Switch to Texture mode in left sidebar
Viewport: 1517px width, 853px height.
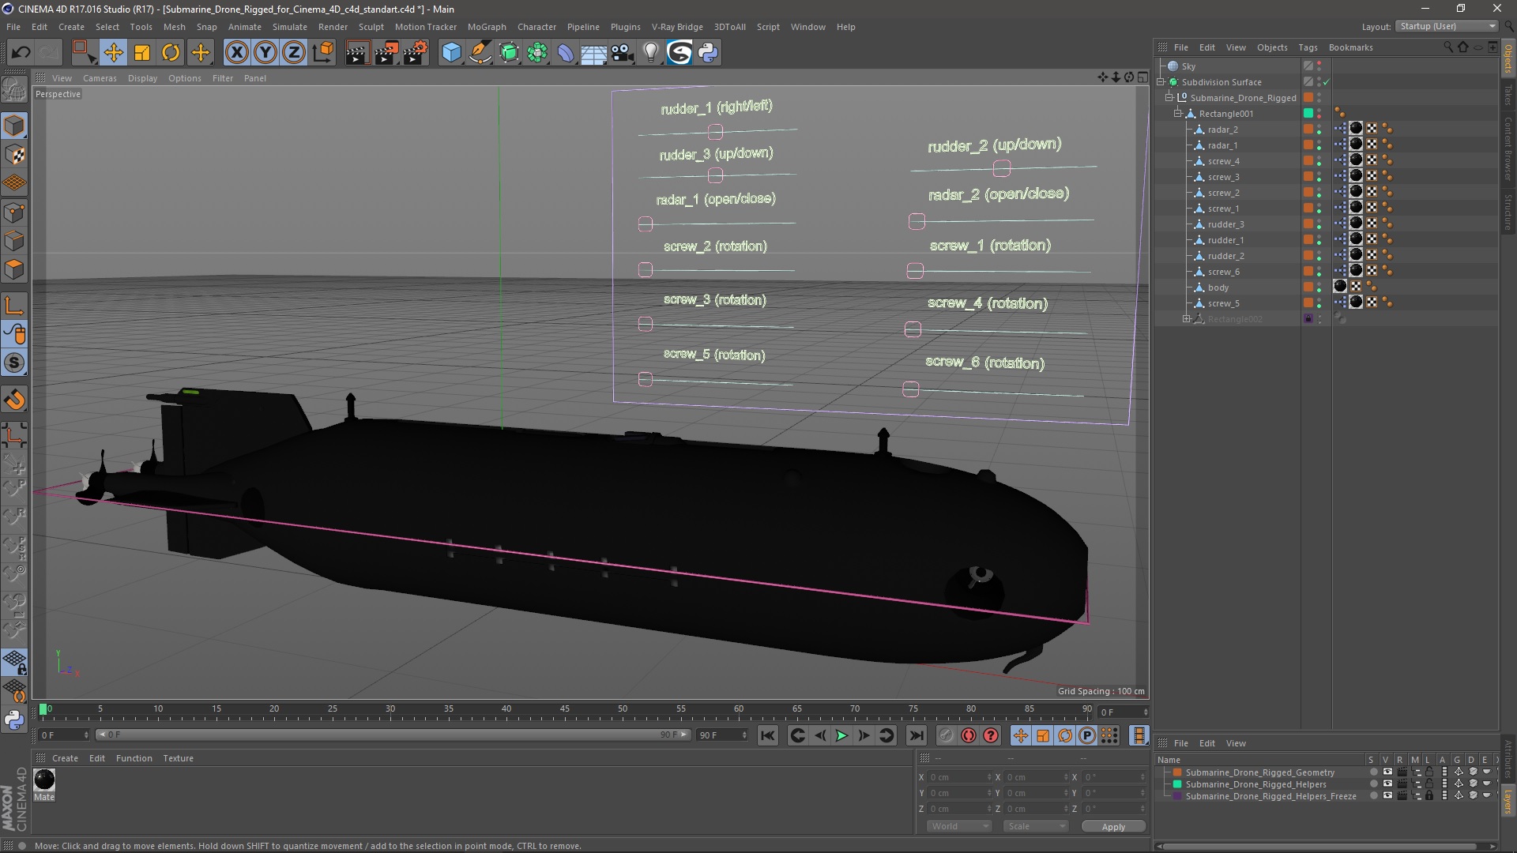click(x=14, y=155)
